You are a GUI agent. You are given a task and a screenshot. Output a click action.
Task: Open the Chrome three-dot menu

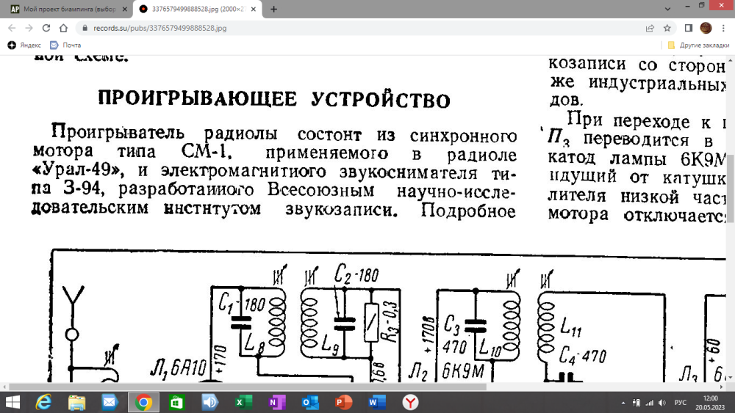(725, 28)
